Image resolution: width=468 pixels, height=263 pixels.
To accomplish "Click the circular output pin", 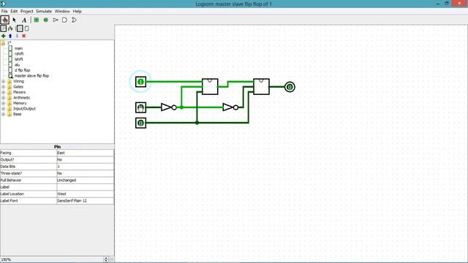I will [x=290, y=87].
